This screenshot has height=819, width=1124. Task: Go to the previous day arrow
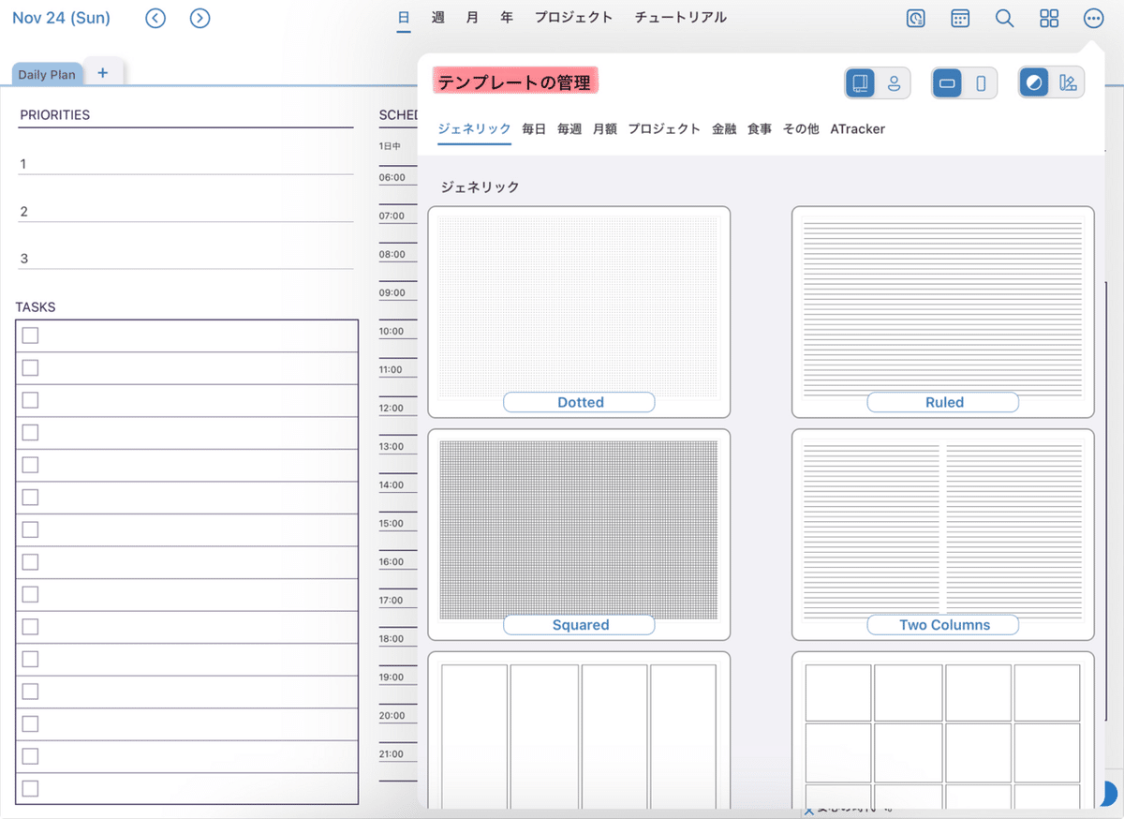pos(155,18)
